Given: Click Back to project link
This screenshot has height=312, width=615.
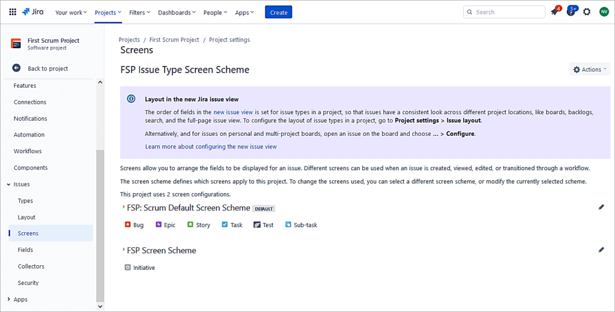Looking at the screenshot, I should pos(48,69).
